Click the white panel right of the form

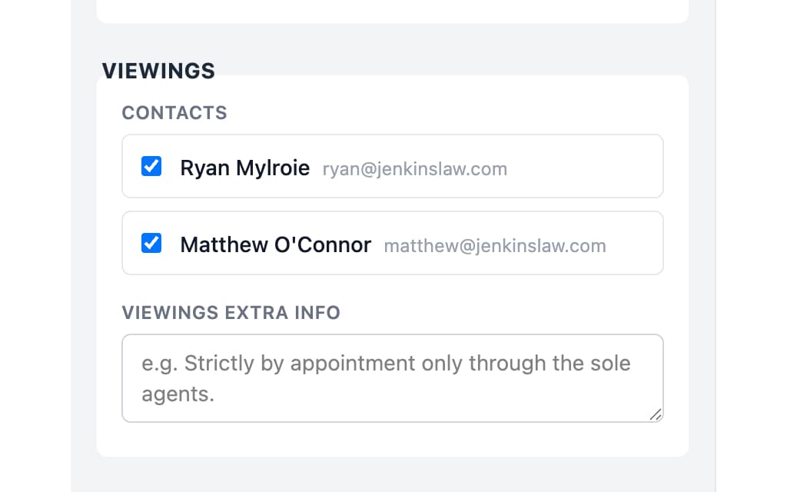coord(752,246)
